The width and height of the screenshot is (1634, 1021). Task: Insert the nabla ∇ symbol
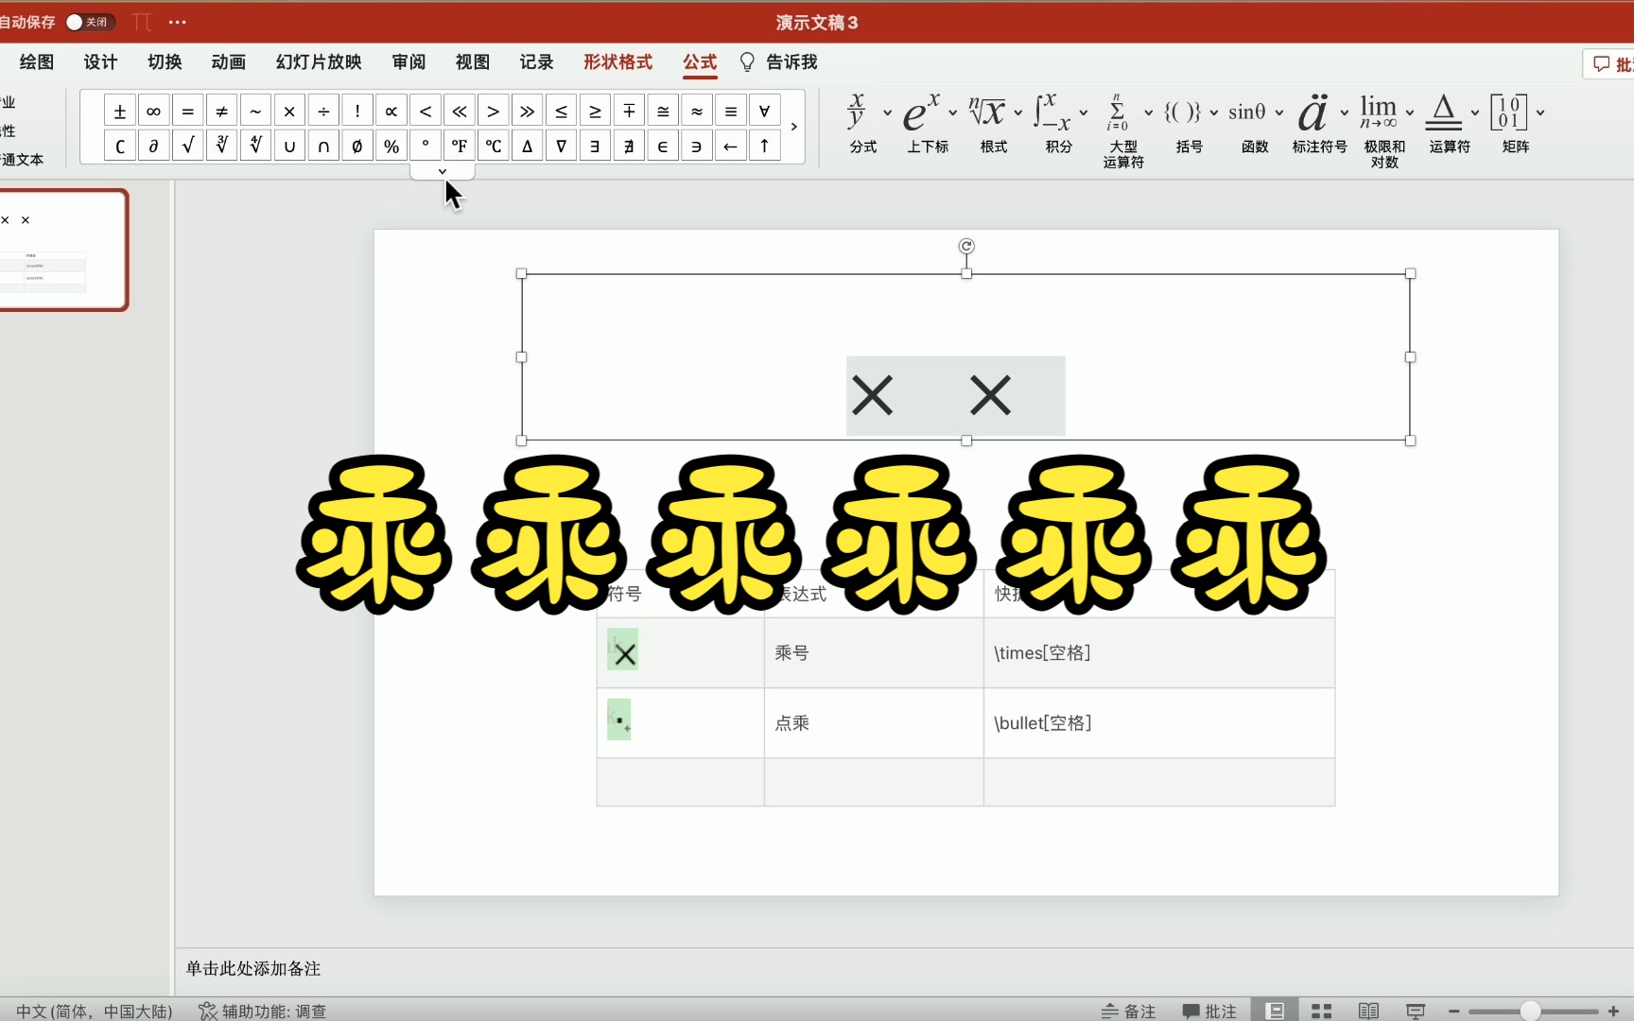[561, 146]
